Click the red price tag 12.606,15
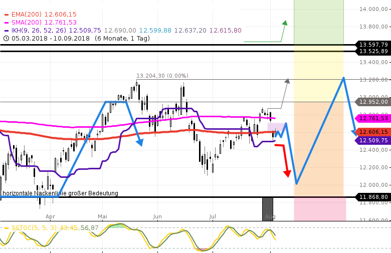Image resolution: width=391 pixels, height=253 pixels. click(373, 132)
